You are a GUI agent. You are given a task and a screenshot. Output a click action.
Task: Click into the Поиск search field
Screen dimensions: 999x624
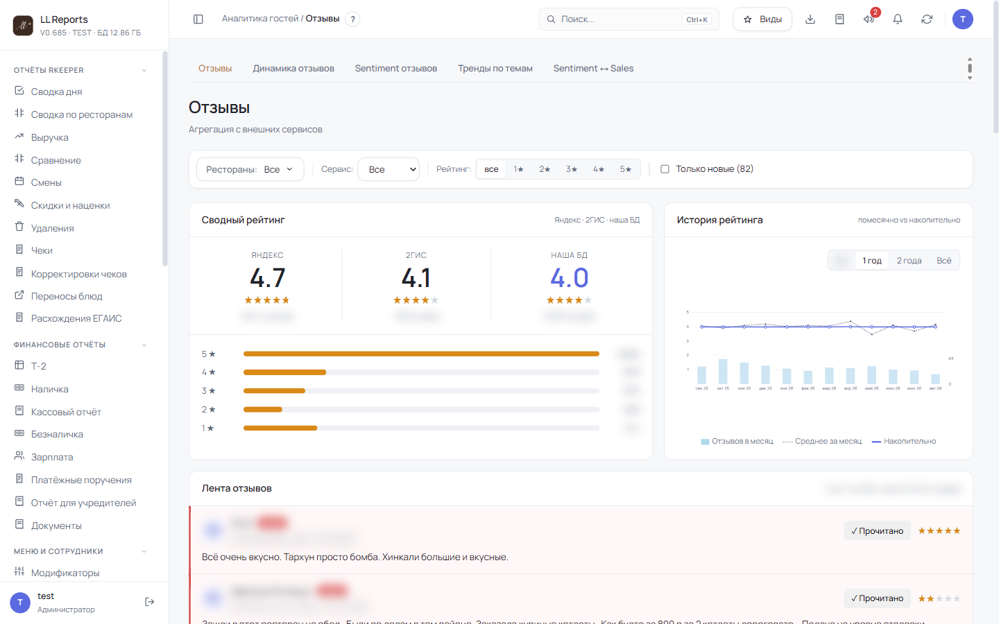(629, 19)
